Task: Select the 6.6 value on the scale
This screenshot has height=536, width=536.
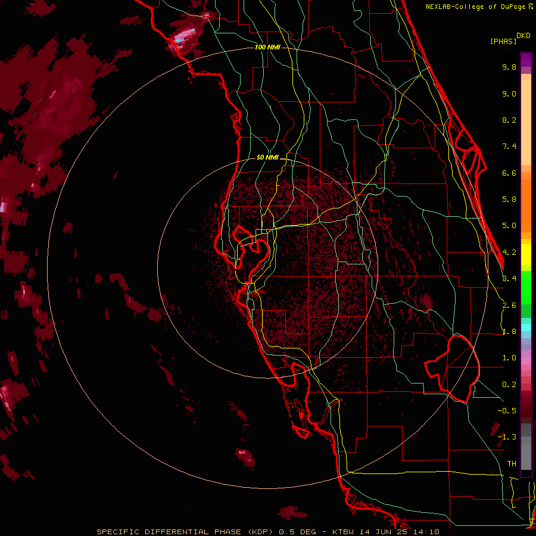Action: point(509,173)
